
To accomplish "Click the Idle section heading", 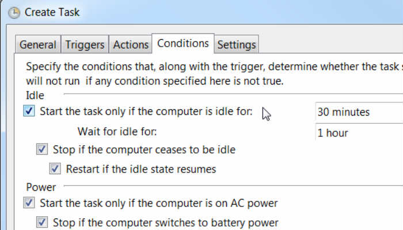I will tap(35, 94).
